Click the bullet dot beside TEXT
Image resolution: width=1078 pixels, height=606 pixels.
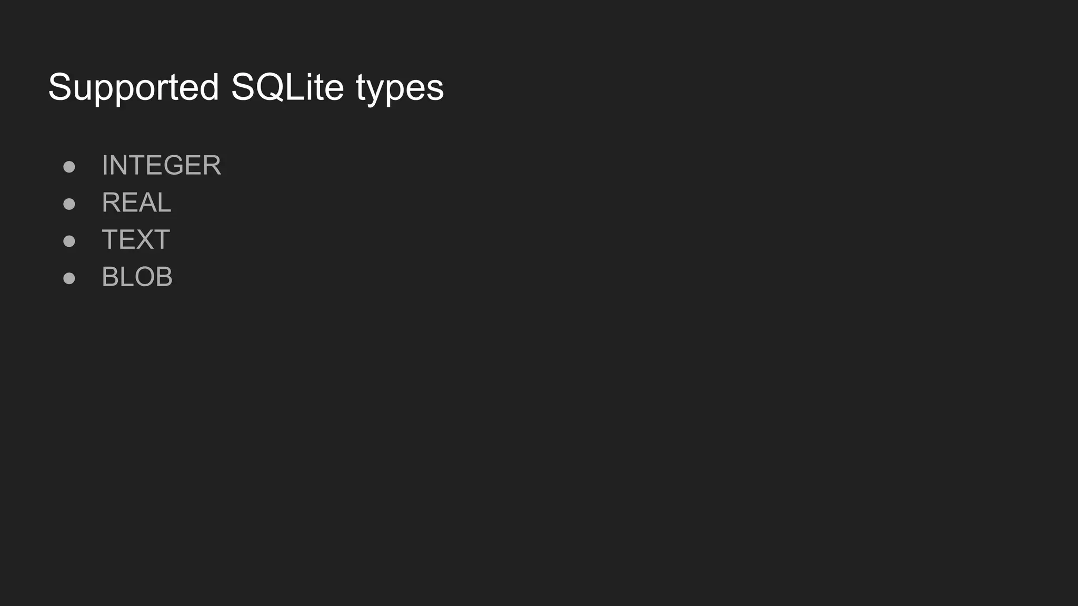(x=69, y=241)
